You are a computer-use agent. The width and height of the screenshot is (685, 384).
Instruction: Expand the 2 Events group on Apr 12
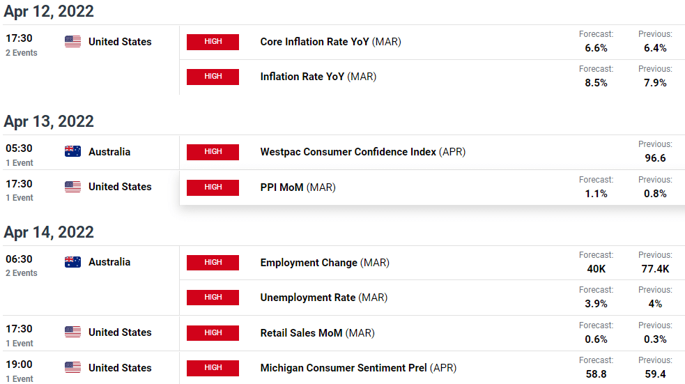coord(22,53)
